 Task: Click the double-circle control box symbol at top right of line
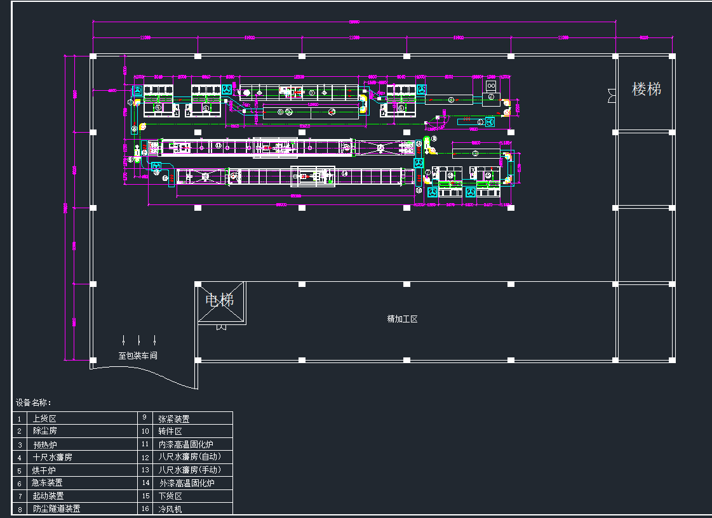pos(490,86)
